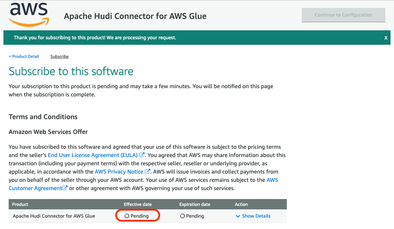This screenshot has width=394, height=229.
Task: Click the Expiration date Pending status
Action: point(192,216)
